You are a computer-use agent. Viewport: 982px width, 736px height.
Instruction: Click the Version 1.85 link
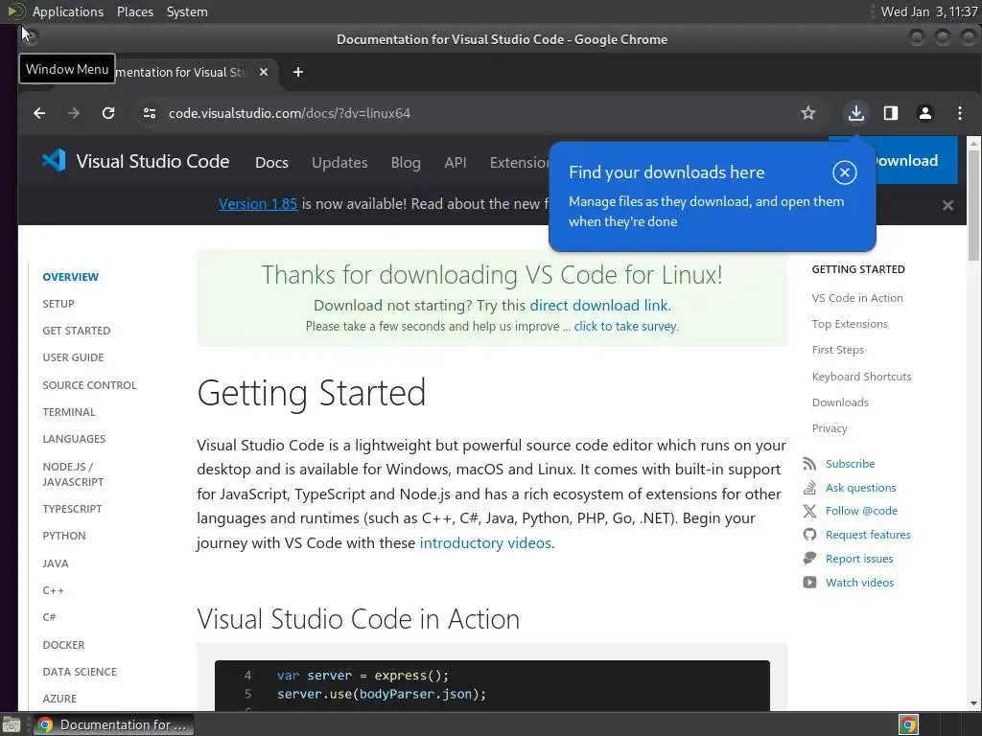click(x=257, y=204)
